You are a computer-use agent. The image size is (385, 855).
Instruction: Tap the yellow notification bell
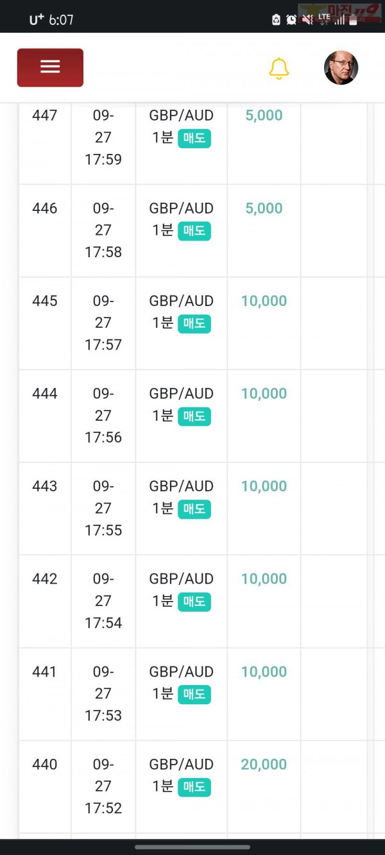[x=278, y=69]
